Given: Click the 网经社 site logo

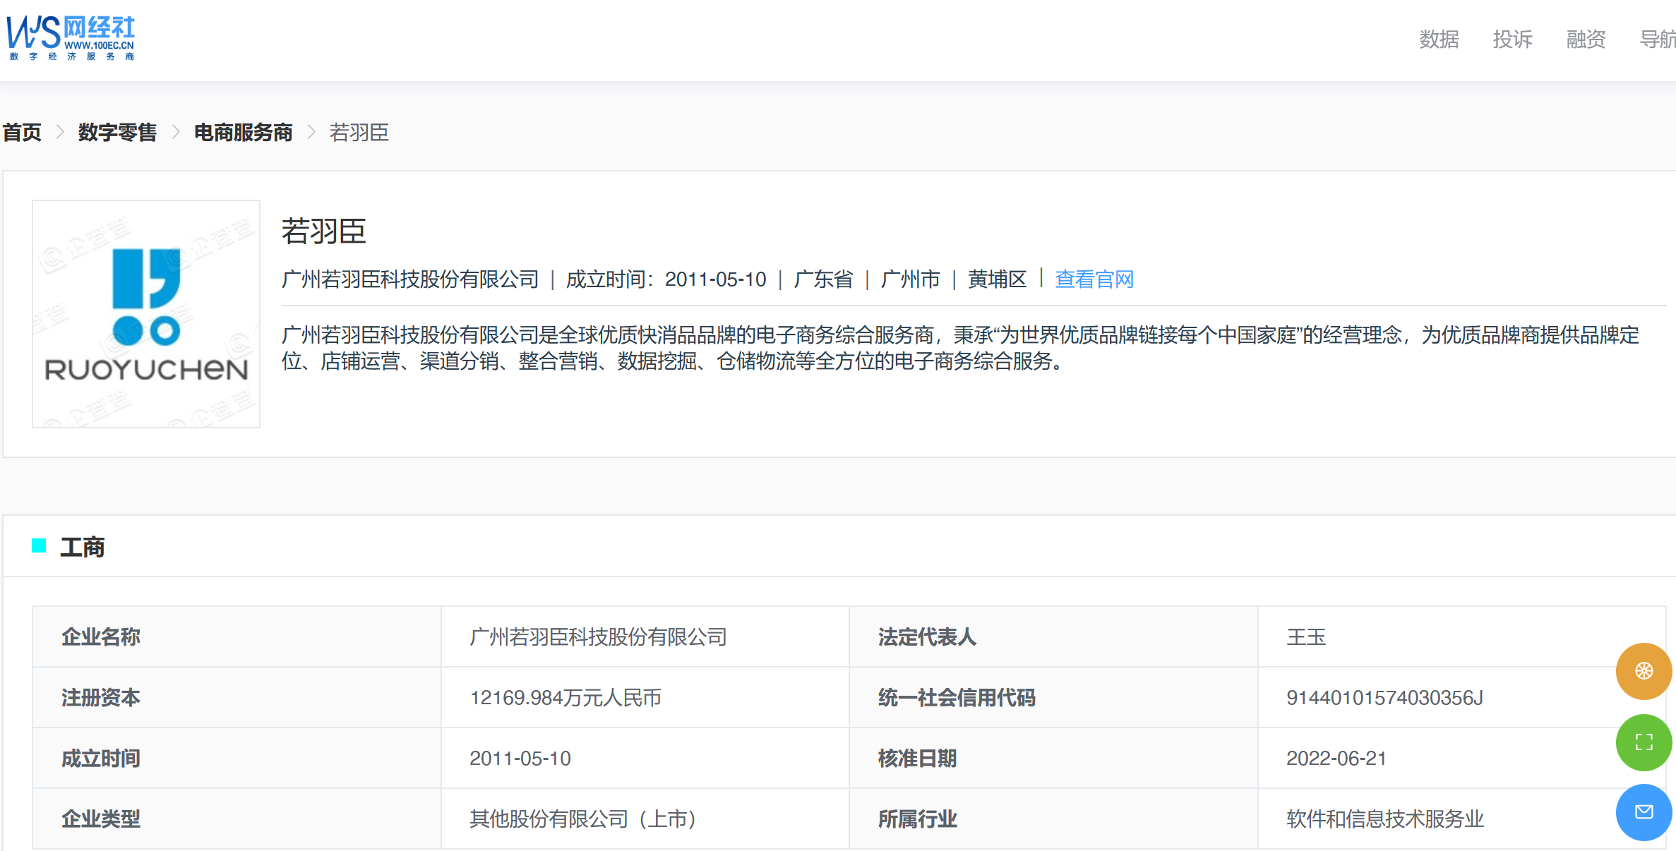Looking at the screenshot, I should pos(71,38).
